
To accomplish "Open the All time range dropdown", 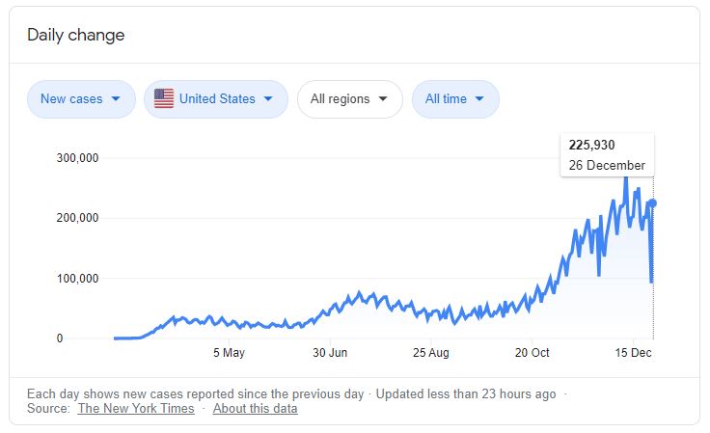I will pos(455,99).
